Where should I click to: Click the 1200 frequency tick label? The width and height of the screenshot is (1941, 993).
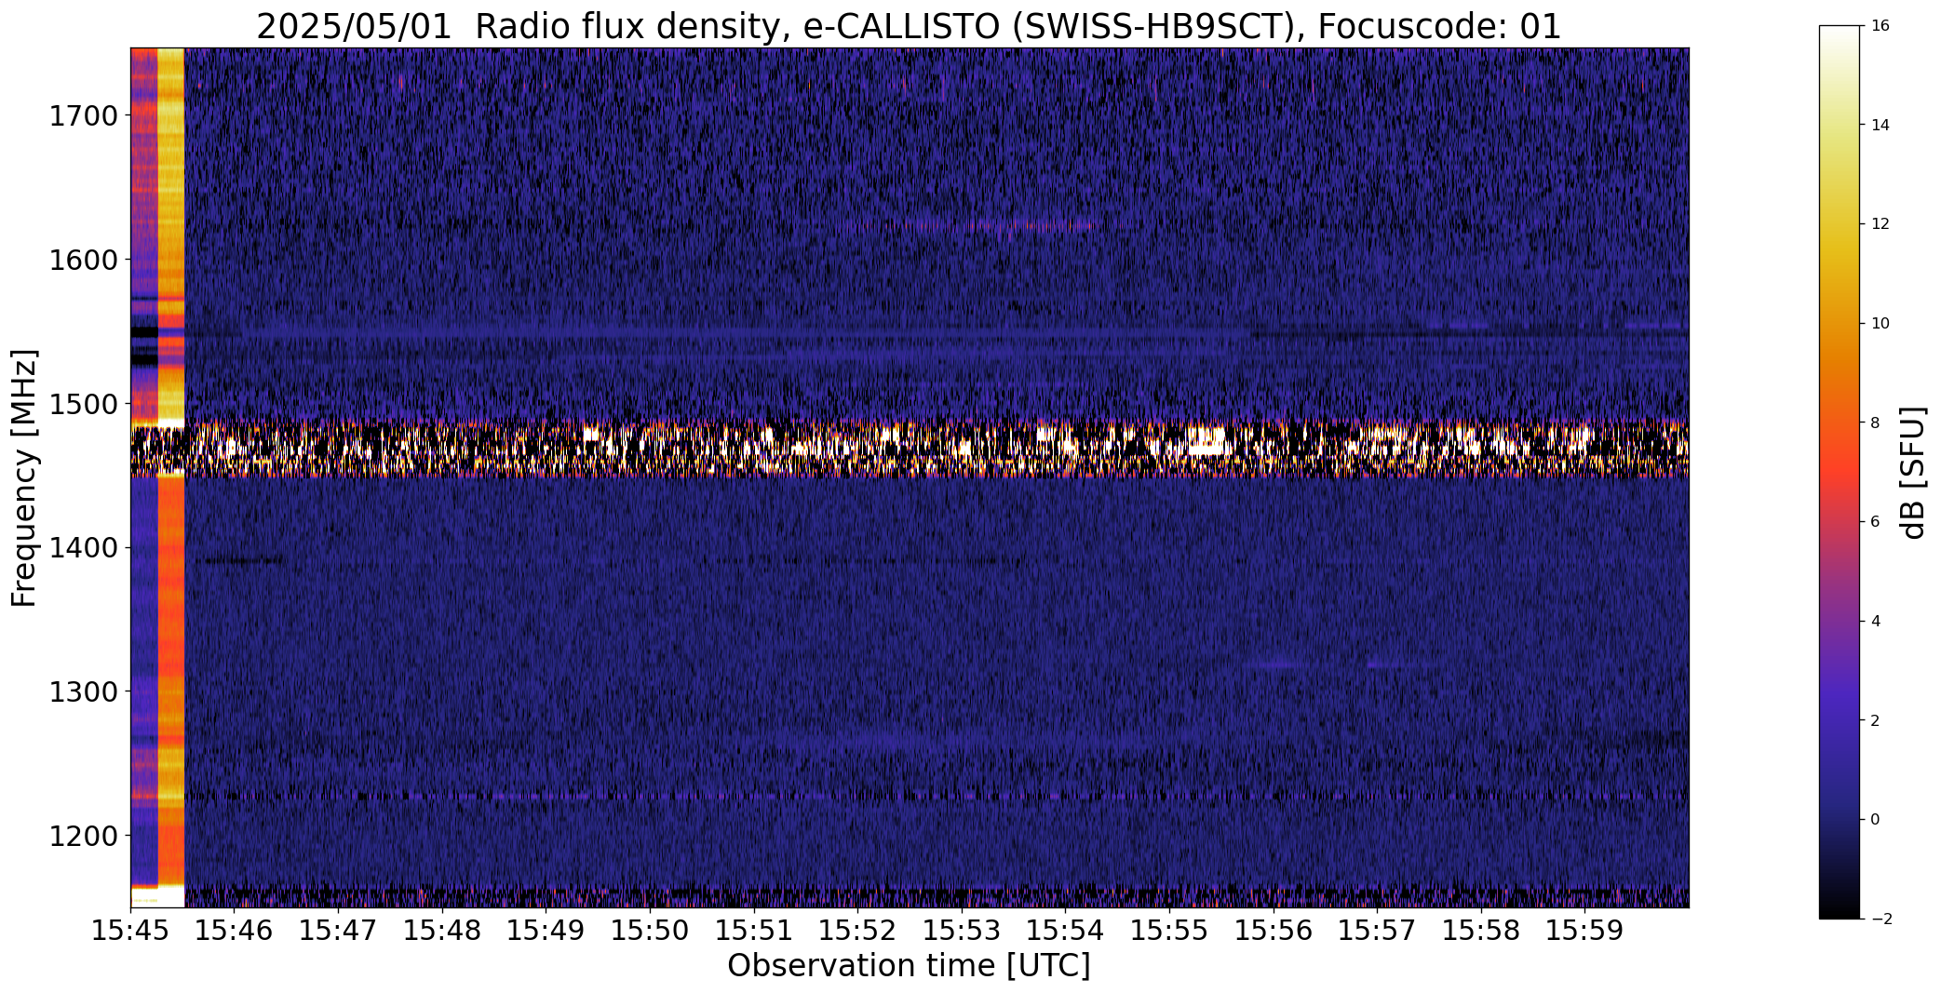pos(82,836)
